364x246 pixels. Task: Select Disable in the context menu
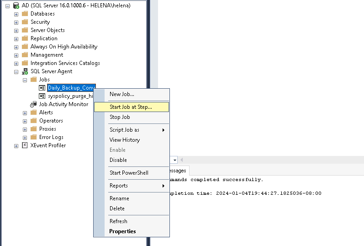pyautogui.click(x=118, y=160)
